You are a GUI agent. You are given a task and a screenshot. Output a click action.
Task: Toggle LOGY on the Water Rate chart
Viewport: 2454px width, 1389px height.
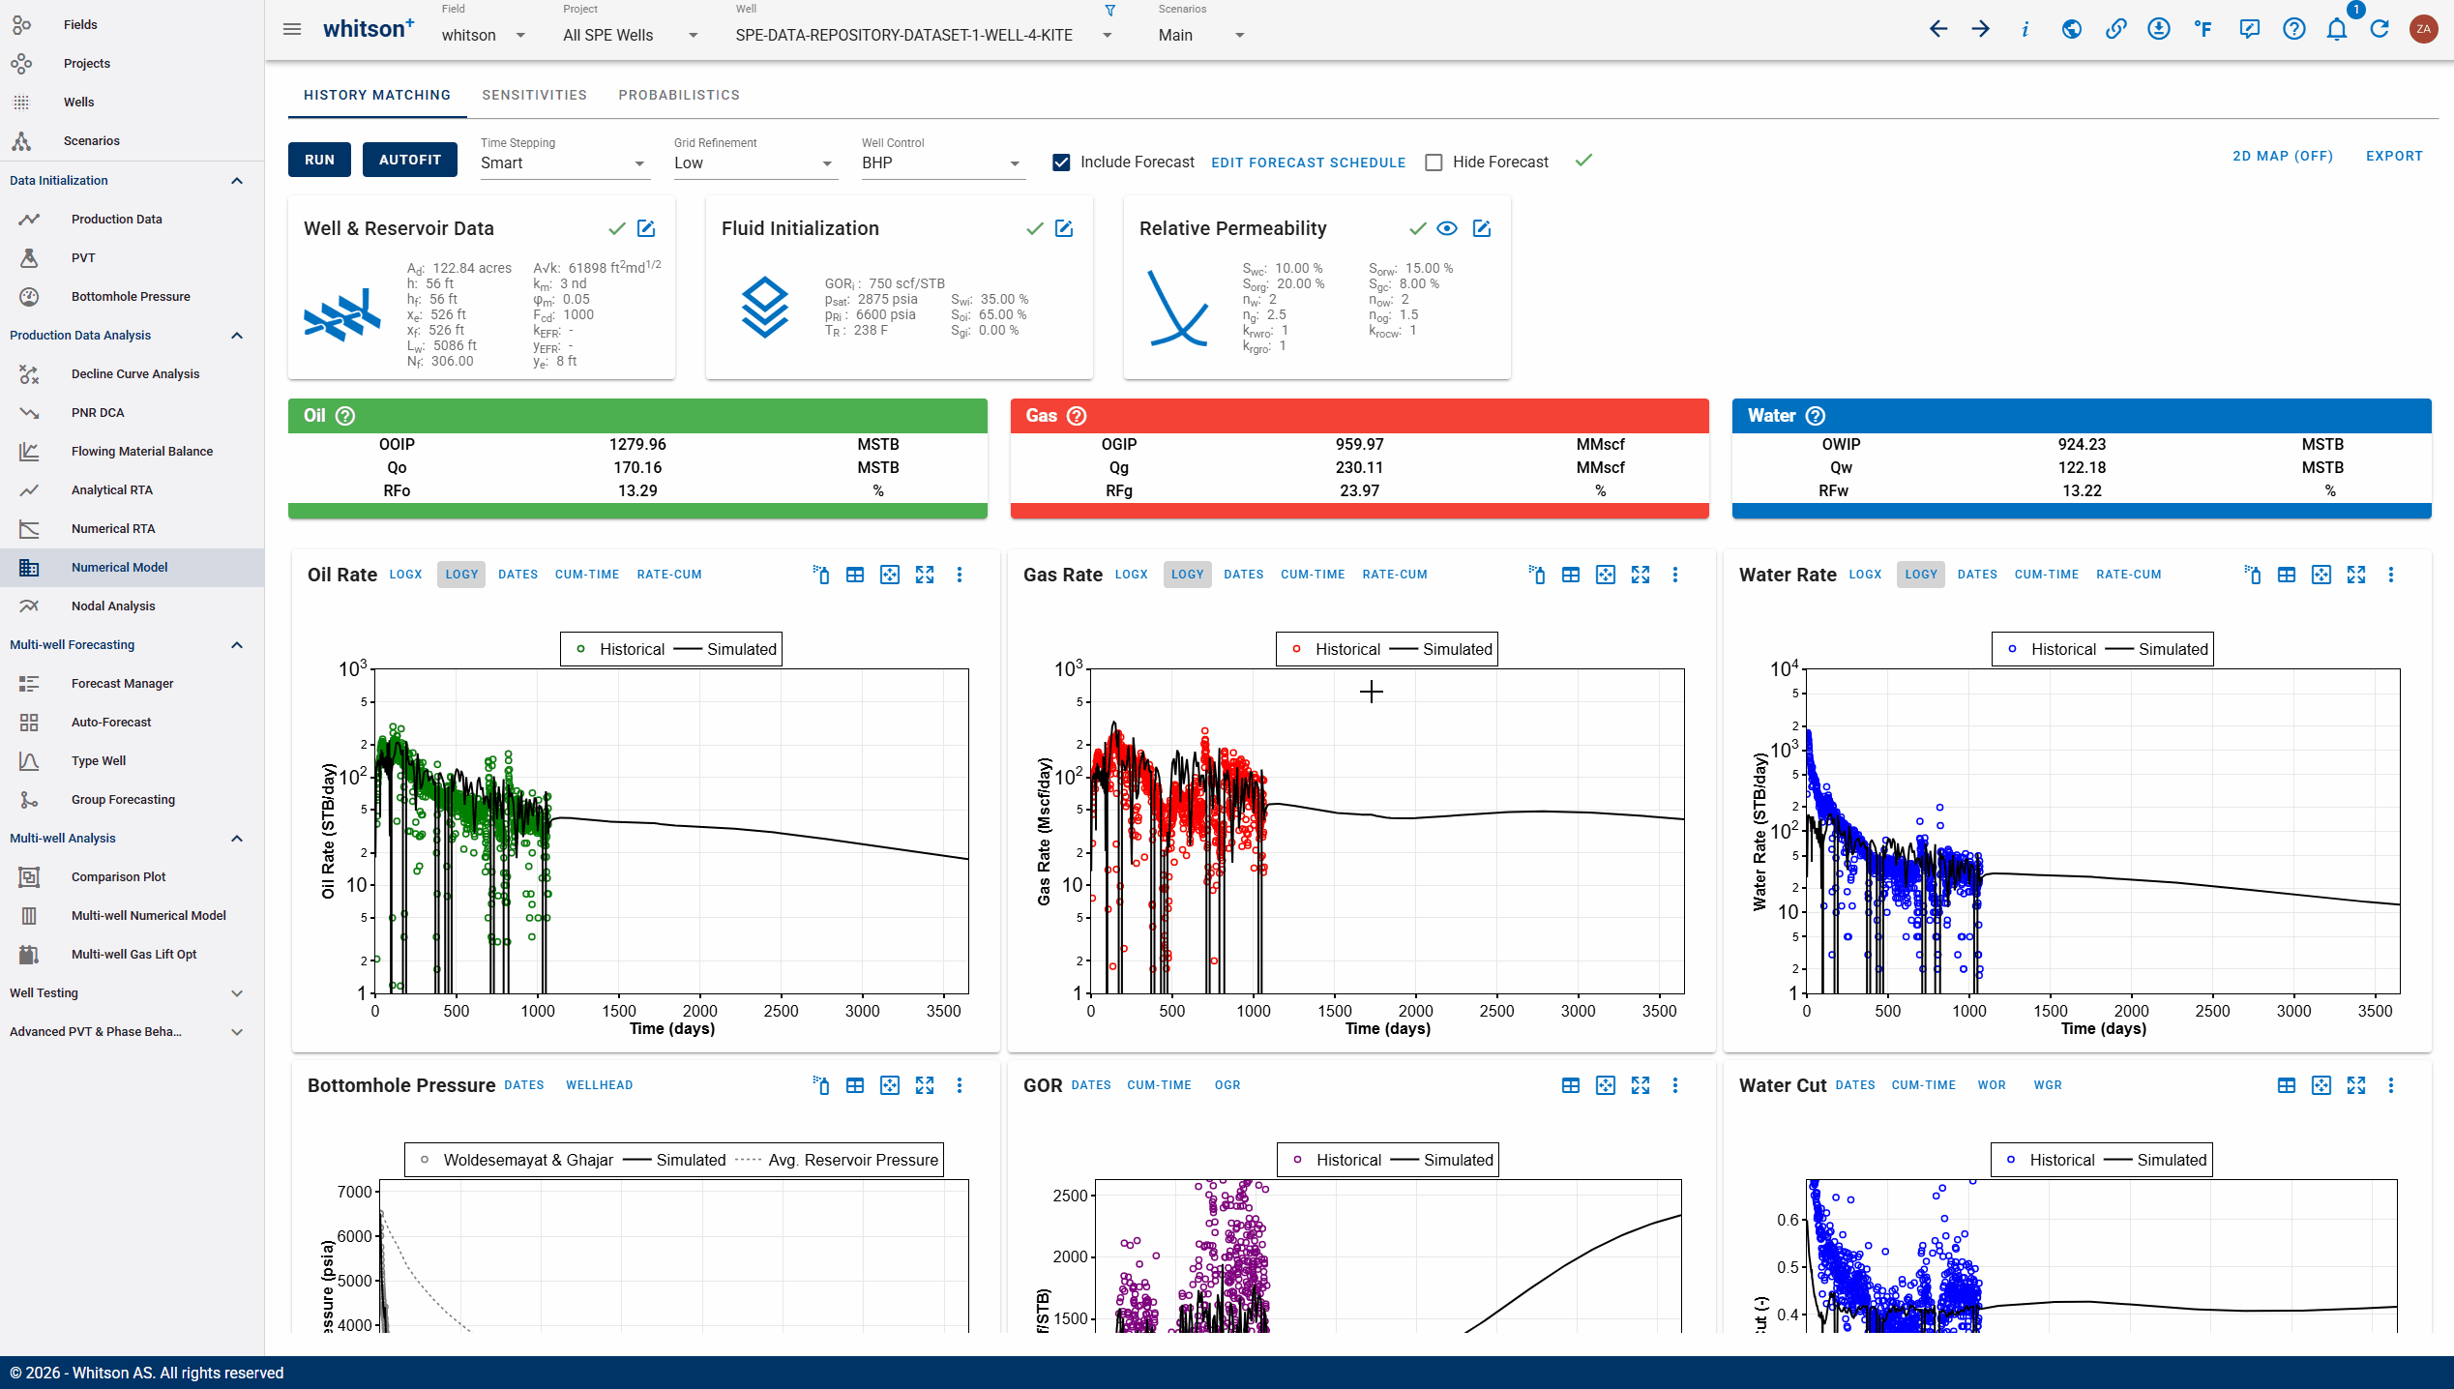coord(1921,575)
